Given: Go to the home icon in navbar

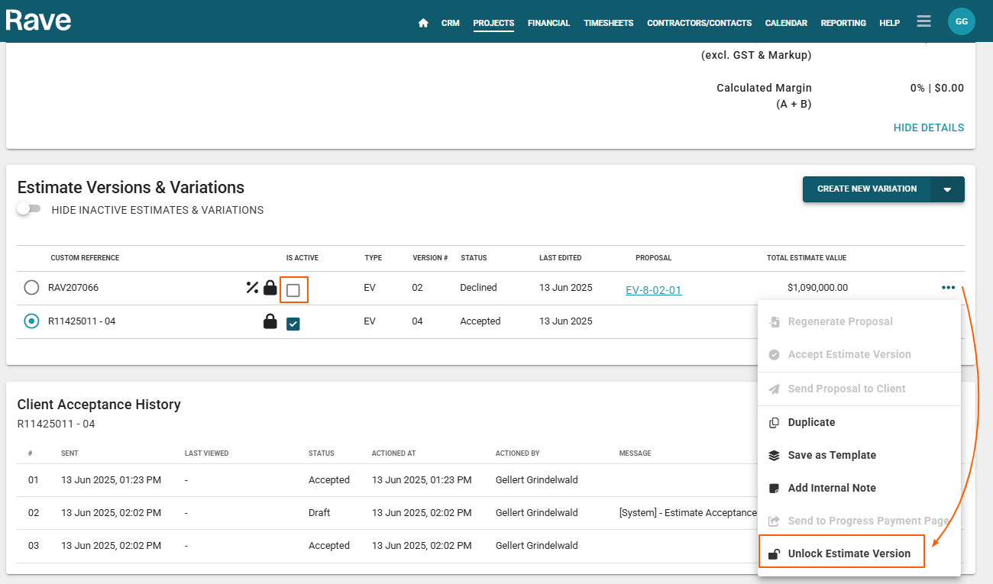Looking at the screenshot, I should pyautogui.click(x=423, y=23).
